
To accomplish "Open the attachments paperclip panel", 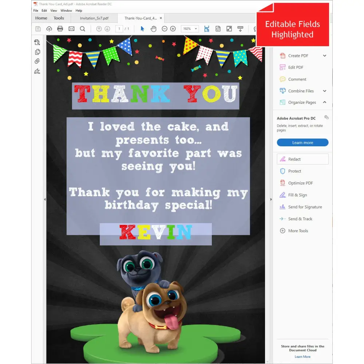I will (37, 61).
